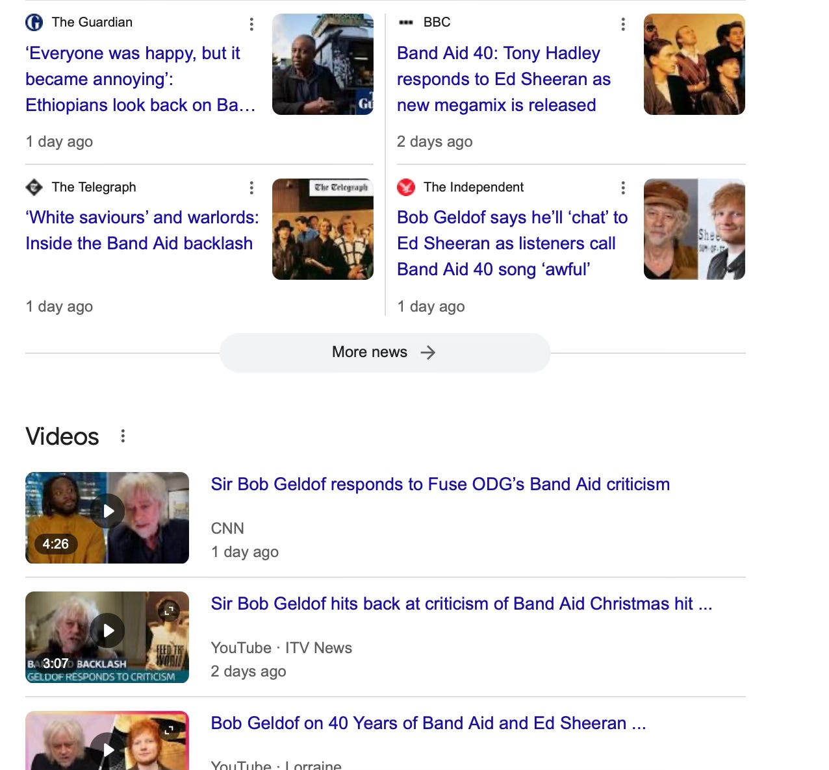Click the '2 days ago' label under BBC article
The width and height of the screenshot is (829, 770).
[435, 142]
